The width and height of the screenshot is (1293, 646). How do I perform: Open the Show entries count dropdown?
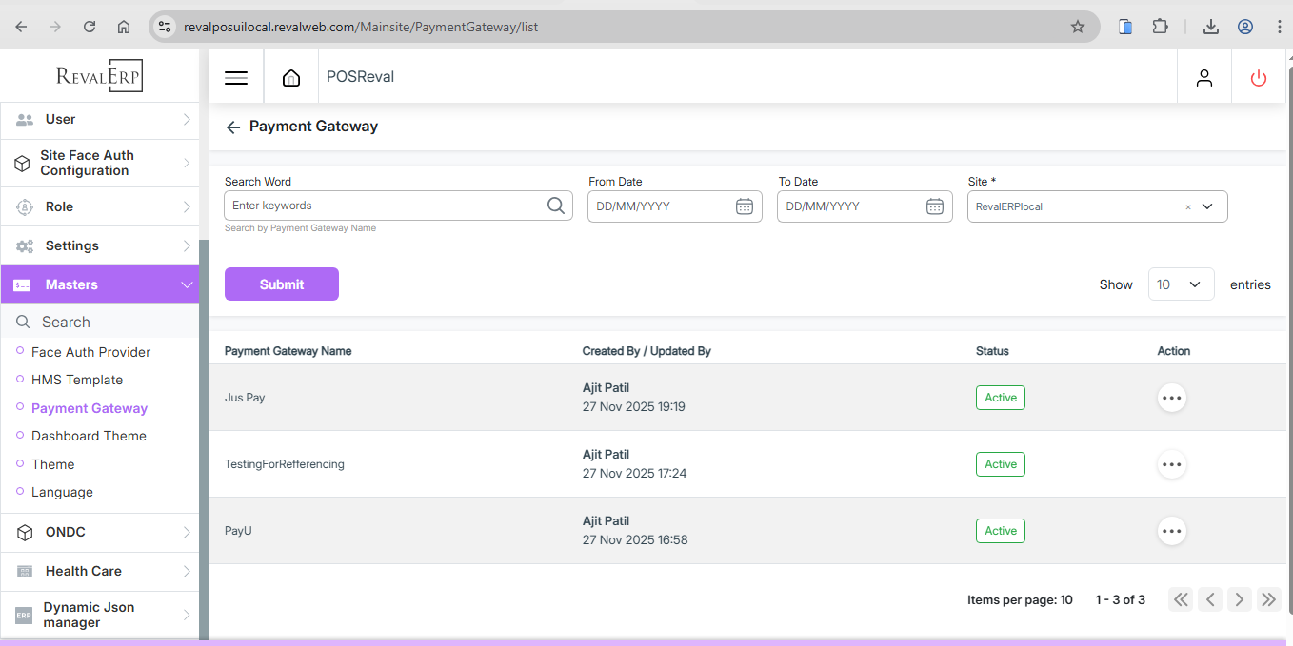click(x=1181, y=284)
